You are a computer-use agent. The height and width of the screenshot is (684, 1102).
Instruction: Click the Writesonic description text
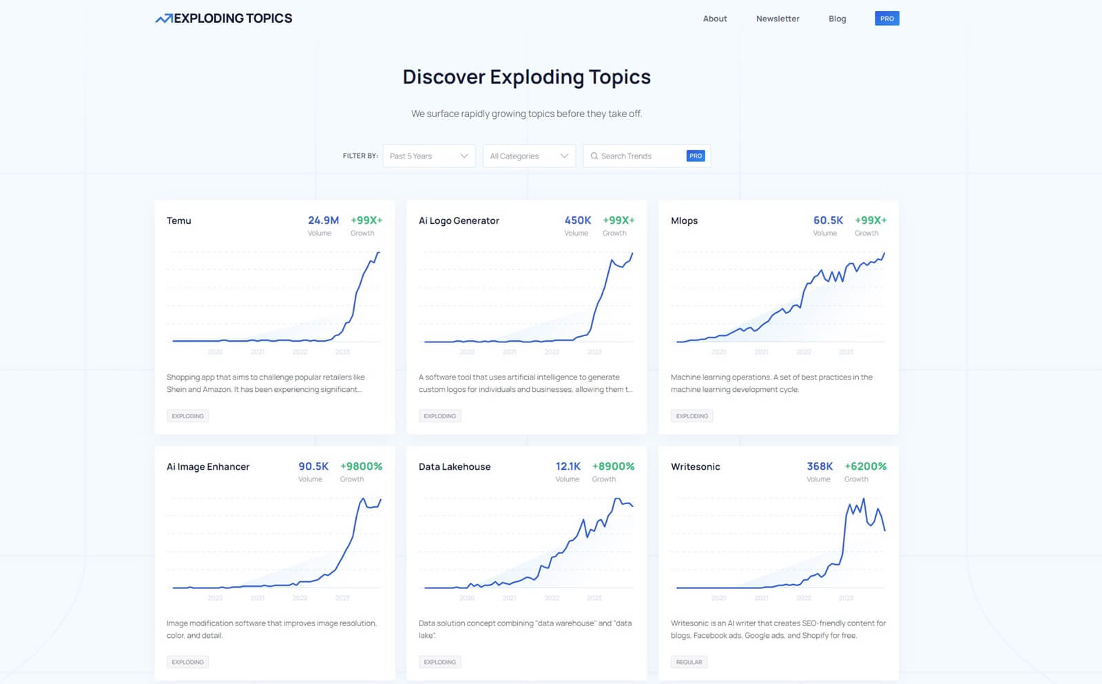point(778,630)
